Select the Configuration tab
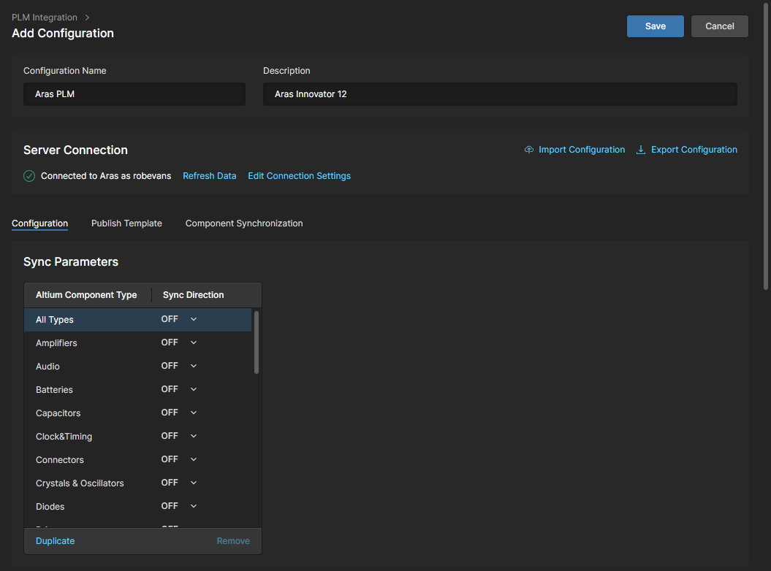 coord(39,223)
